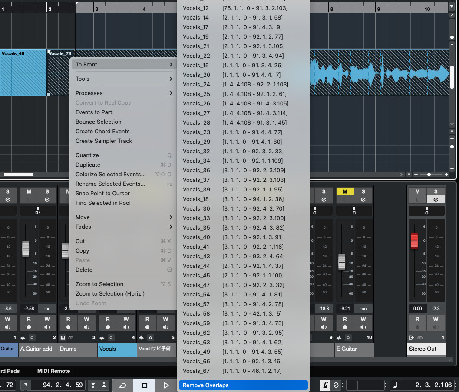Click Remove Overlaps

tap(243, 385)
